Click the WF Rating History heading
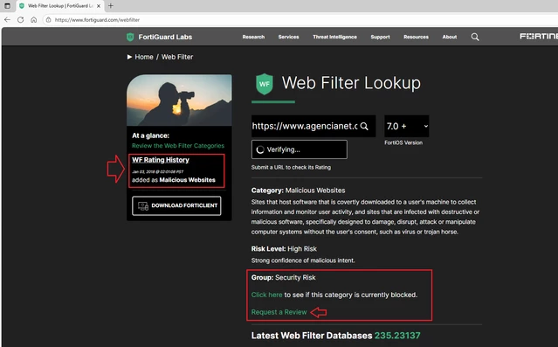Viewport: 558px width, 347px height. coord(161,160)
